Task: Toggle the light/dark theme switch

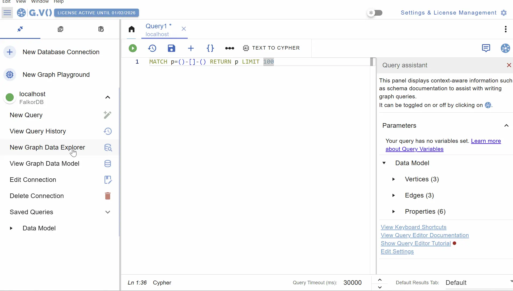Action: point(375,13)
